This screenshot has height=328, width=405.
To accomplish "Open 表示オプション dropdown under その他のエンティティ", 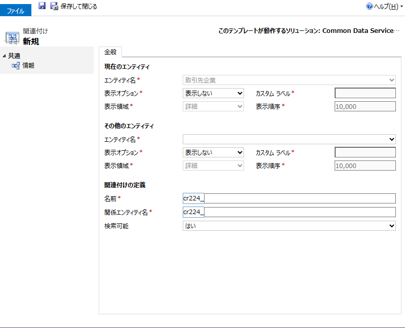I will 213,152.
